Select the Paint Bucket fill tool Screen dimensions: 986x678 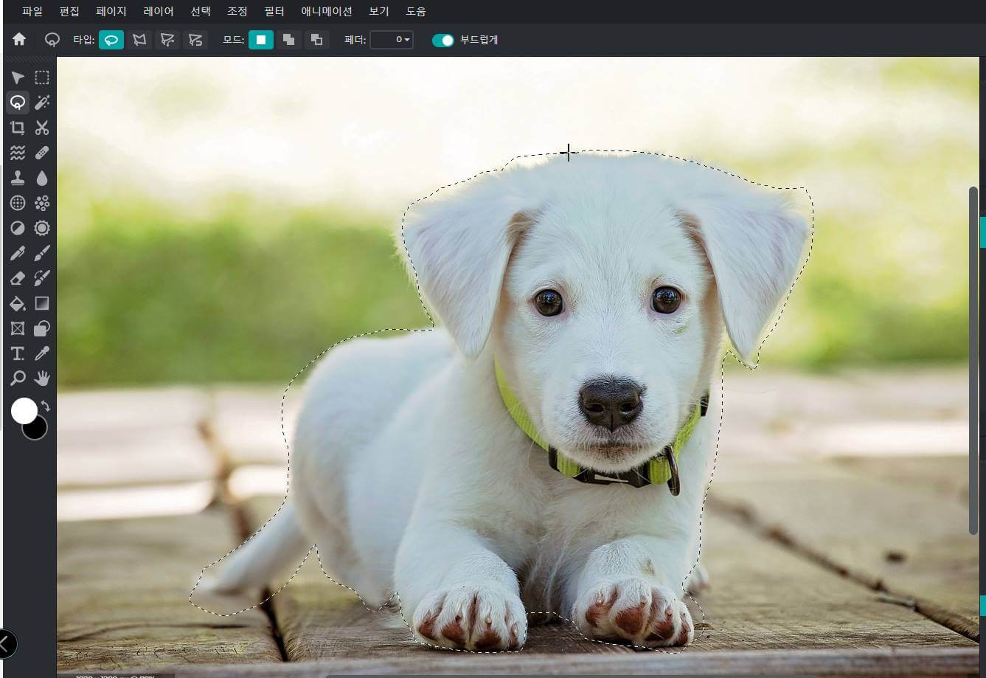pyautogui.click(x=18, y=303)
